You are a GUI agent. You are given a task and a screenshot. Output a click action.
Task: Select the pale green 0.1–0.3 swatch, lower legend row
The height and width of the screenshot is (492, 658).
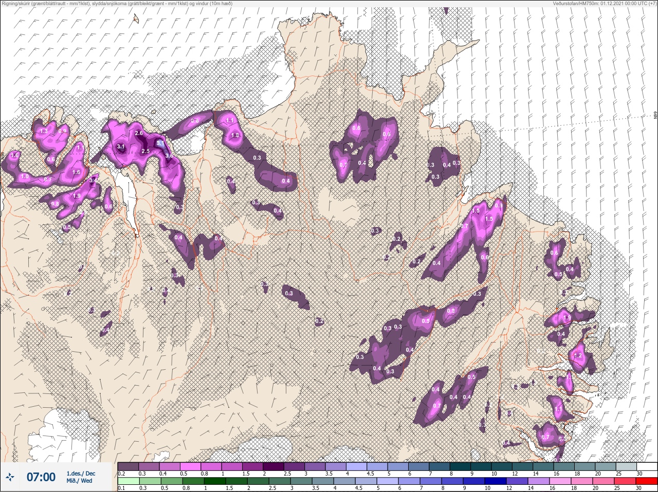click(128, 481)
